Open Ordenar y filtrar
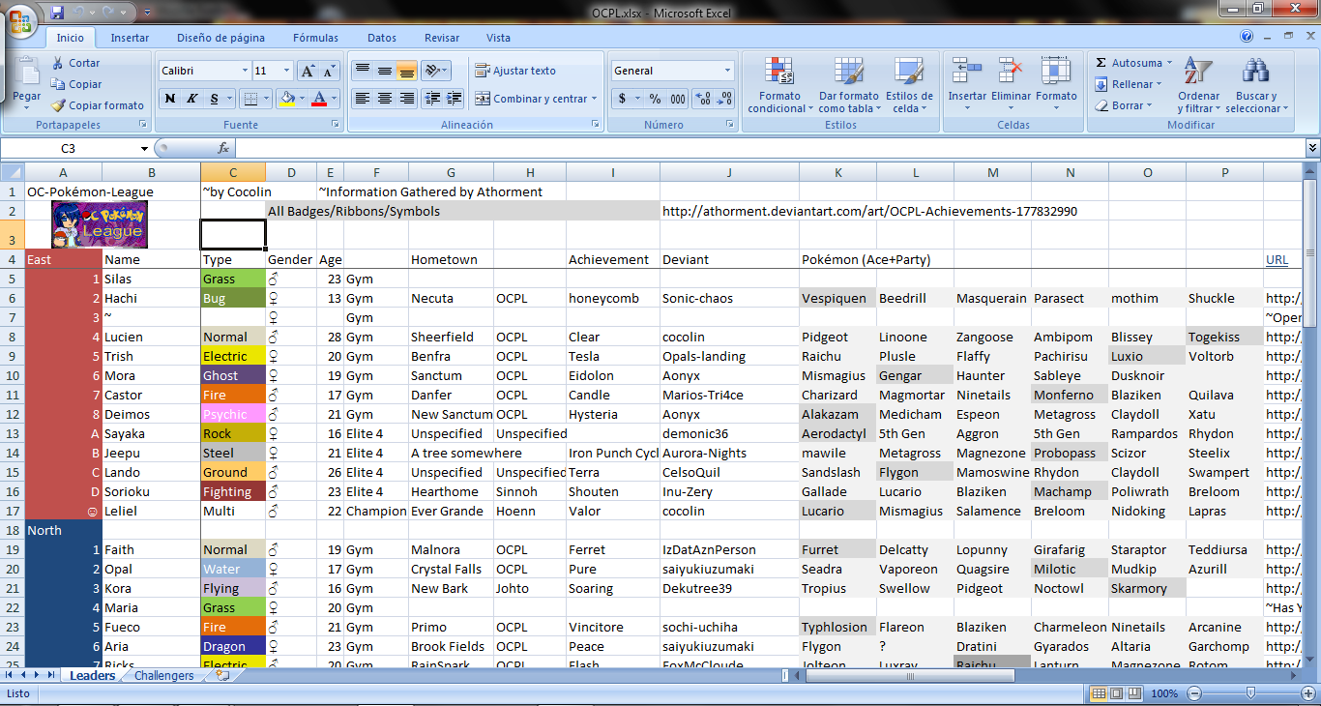This screenshot has width=1321, height=706. [x=1198, y=85]
